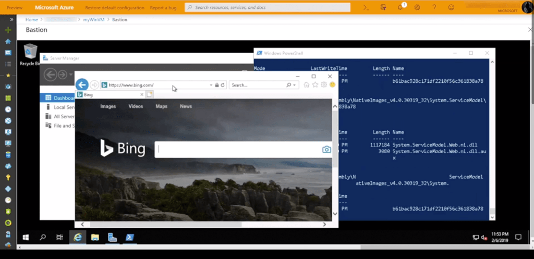Refresh the Bing page in Internet Explorer
This screenshot has width=534, height=259.
223,85
